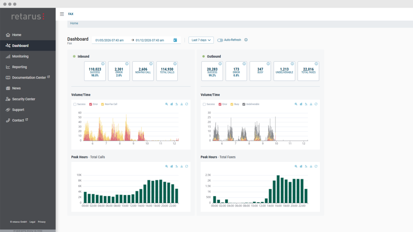
Task: Download the inbound Peak Hours chart data
Action: pos(182,166)
